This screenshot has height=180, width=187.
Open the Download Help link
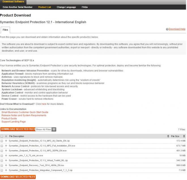177,29
